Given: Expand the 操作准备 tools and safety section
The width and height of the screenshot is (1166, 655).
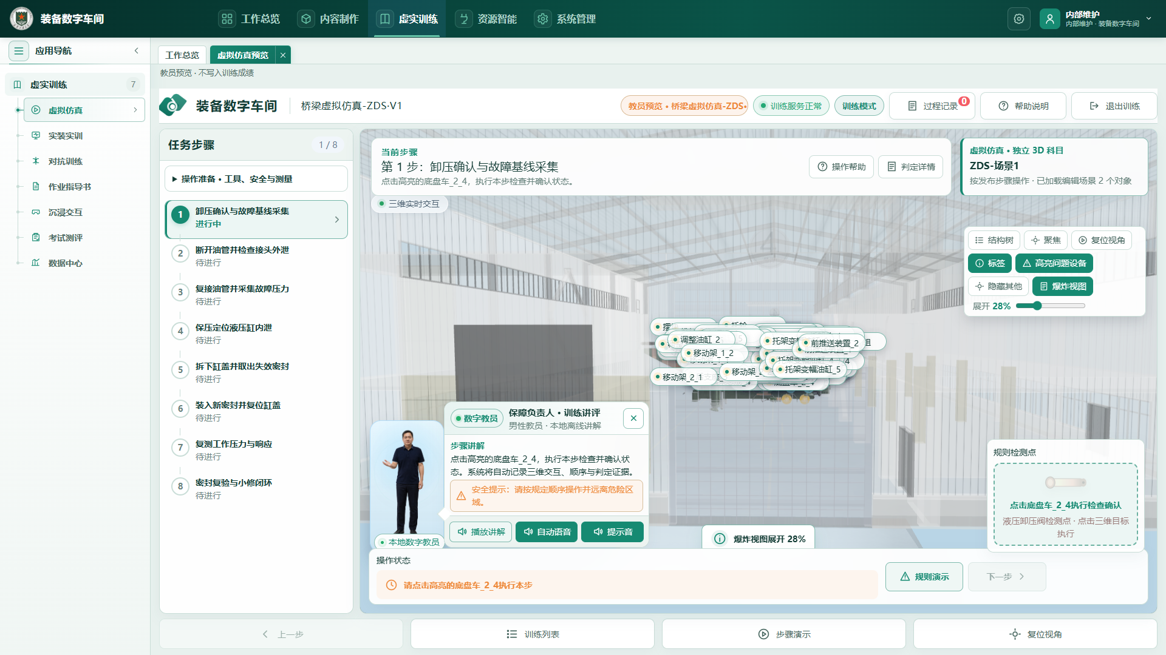Looking at the screenshot, I should click(x=256, y=179).
